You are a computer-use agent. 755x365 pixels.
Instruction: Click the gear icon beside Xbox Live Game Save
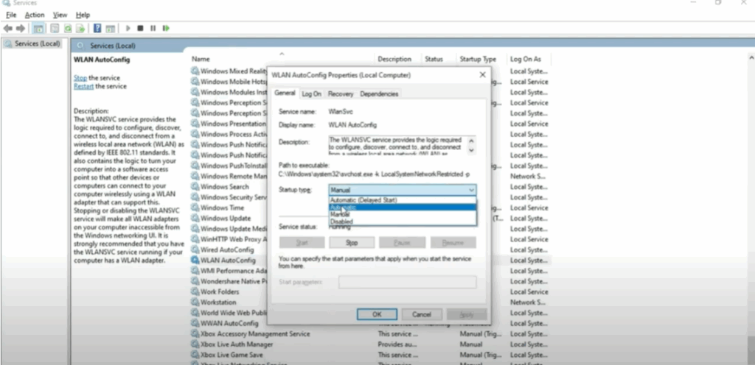point(195,355)
